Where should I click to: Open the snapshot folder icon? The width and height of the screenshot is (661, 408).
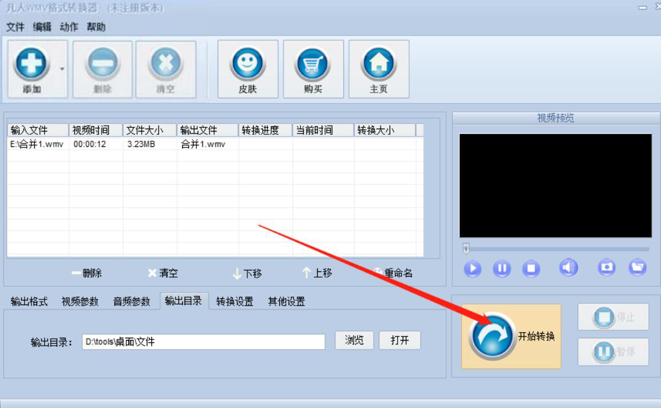point(638,267)
